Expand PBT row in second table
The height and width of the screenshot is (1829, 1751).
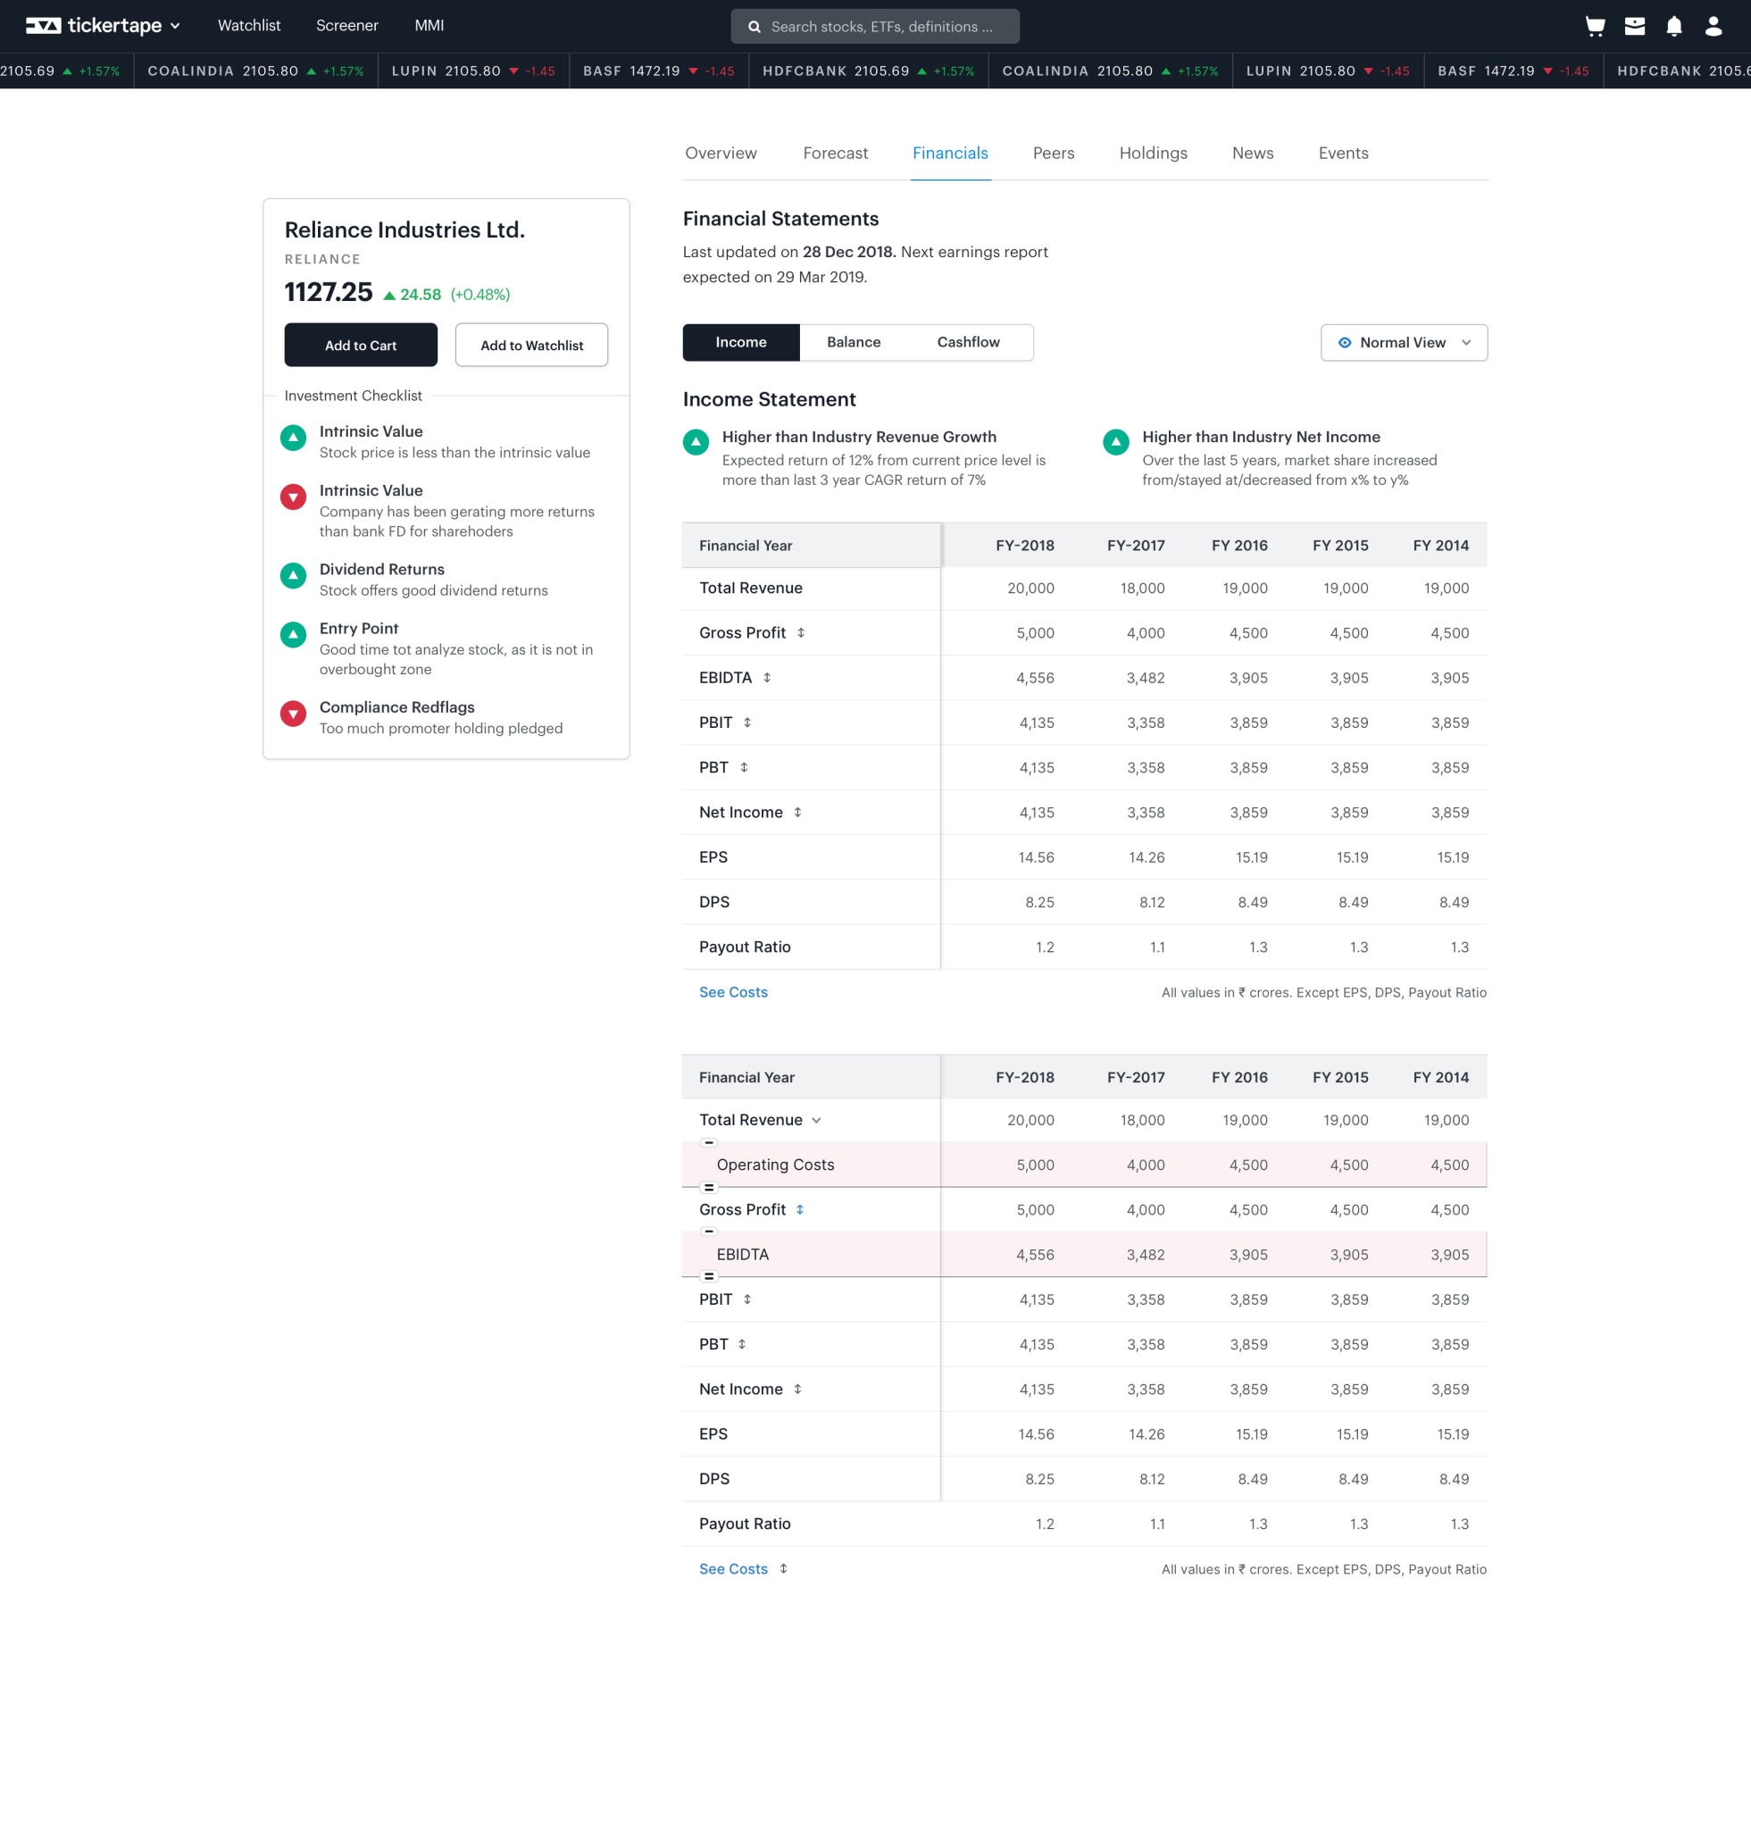coord(742,1344)
